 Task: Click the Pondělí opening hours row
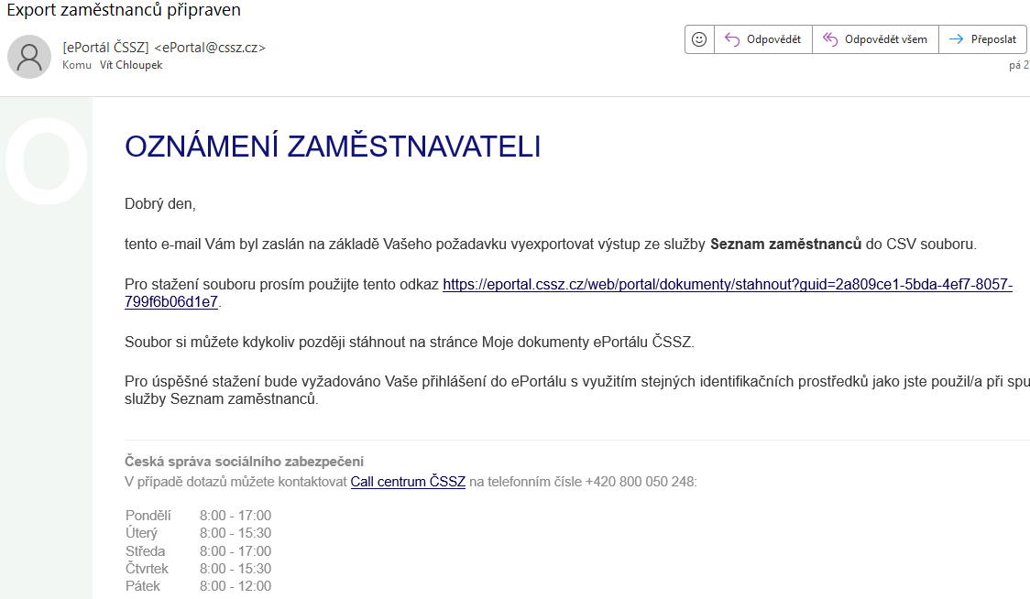point(198,516)
